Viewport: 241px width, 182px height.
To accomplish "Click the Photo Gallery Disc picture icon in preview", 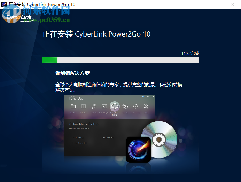I will click(104, 106).
